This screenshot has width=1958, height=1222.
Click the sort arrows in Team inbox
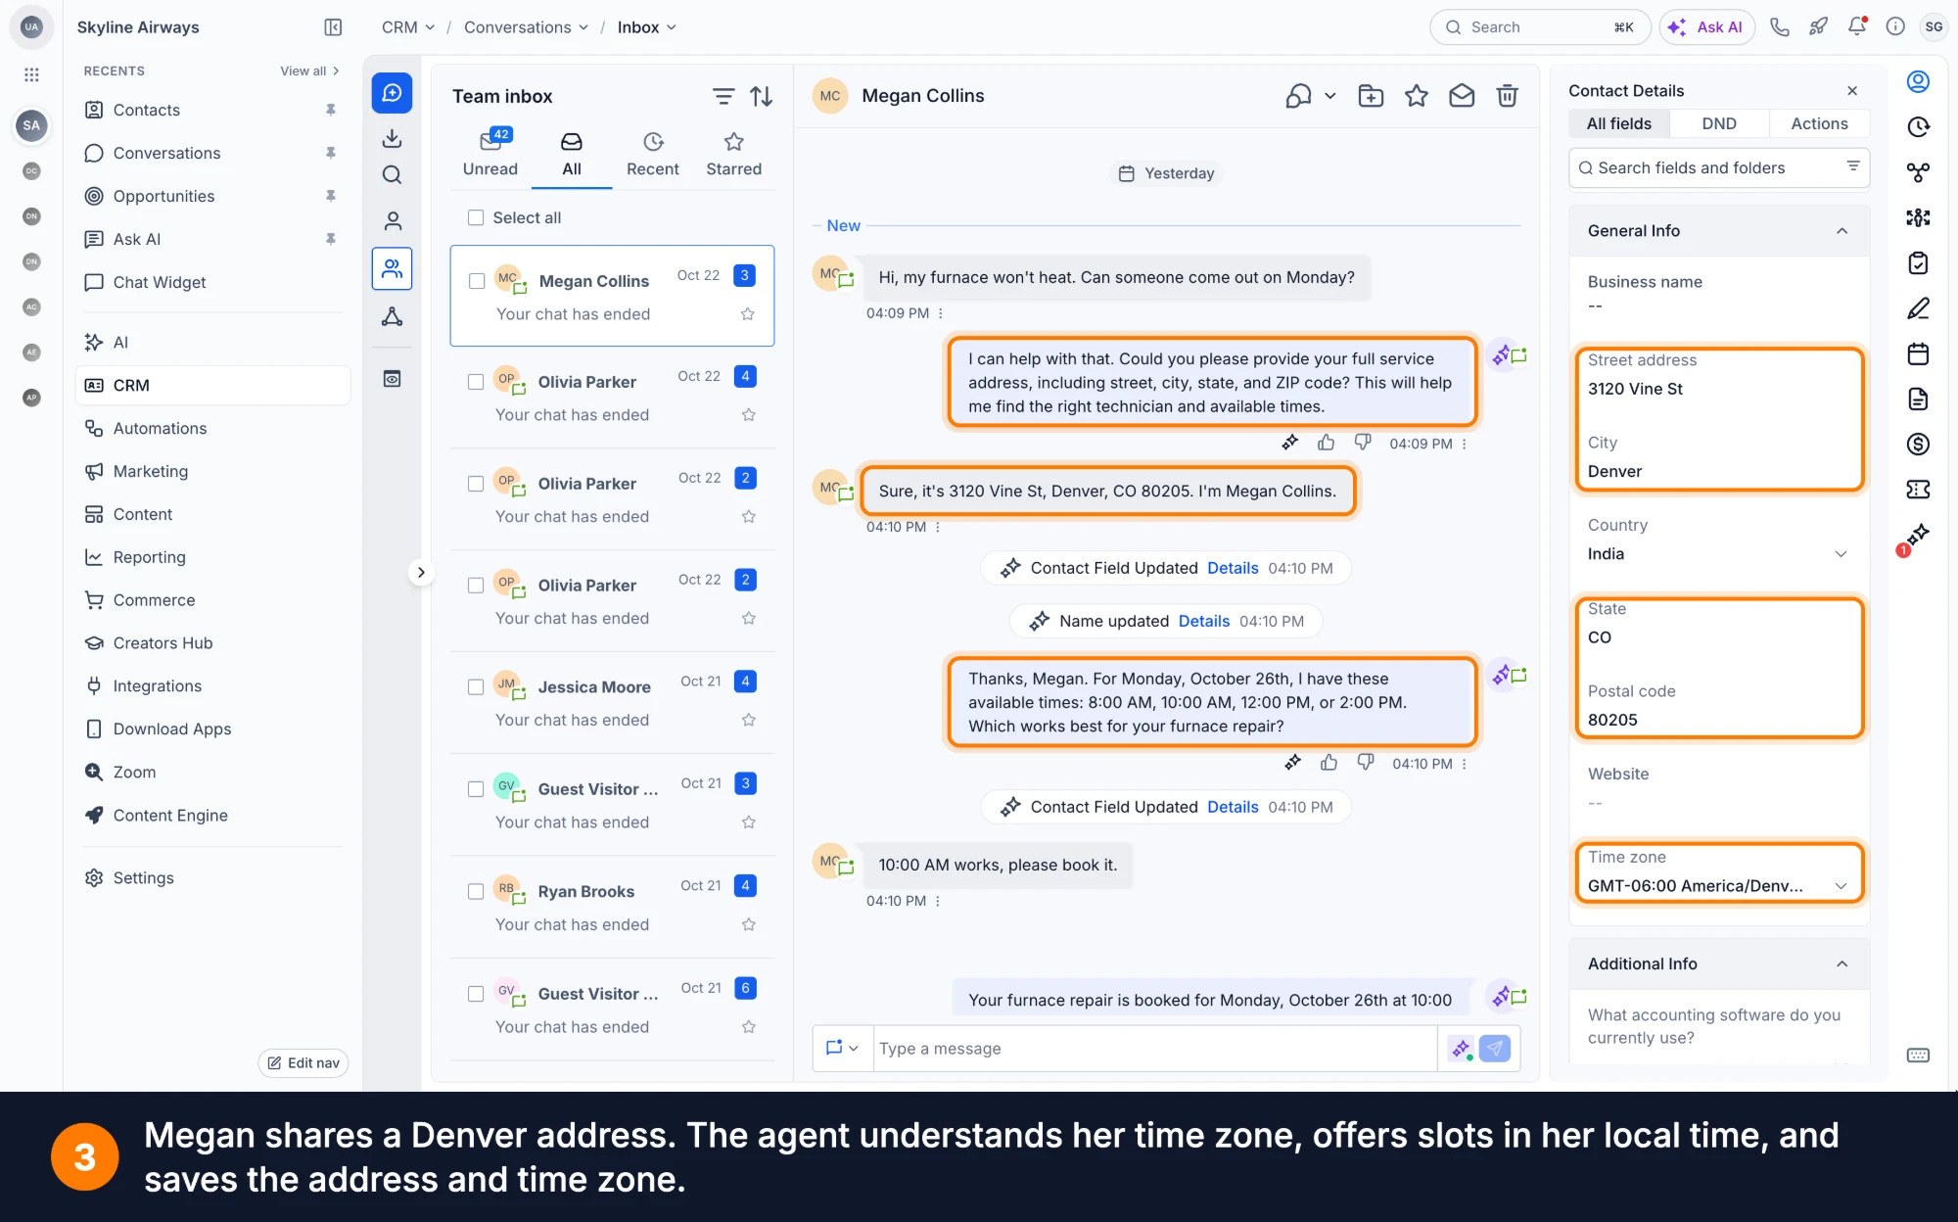tap(762, 96)
